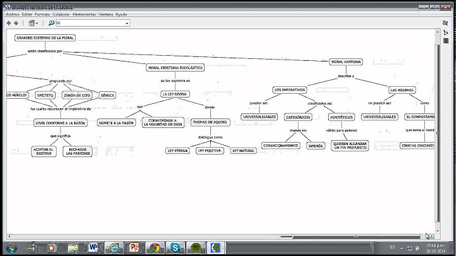Open the Archivo menu
Screen dimensions: 456x256
pos(13,14)
